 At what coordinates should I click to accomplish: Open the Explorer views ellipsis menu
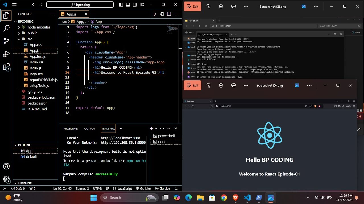pos(51,14)
